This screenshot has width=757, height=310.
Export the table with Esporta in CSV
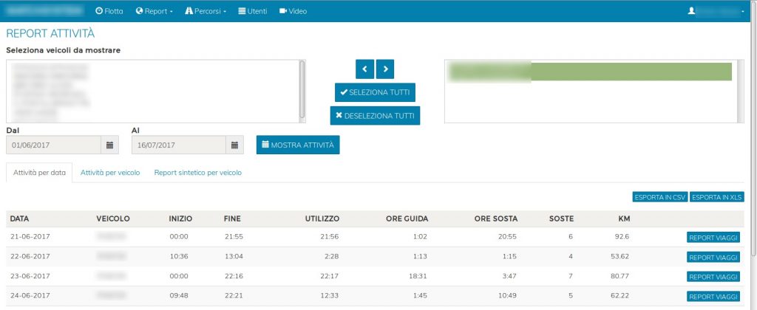coord(659,197)
